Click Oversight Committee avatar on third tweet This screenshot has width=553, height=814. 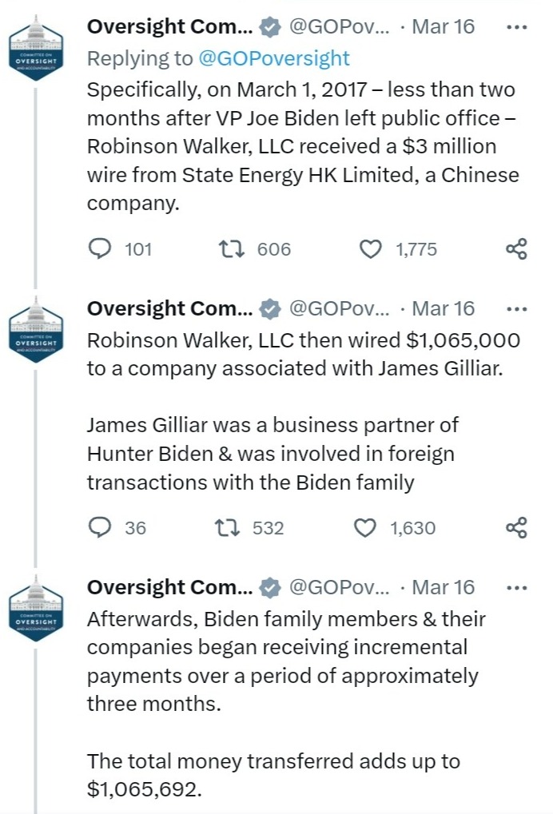[x=35, y=609]
